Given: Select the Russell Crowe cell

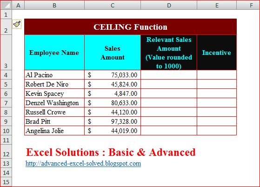Looking at the screenshot, I should click(x=54, y=112).
